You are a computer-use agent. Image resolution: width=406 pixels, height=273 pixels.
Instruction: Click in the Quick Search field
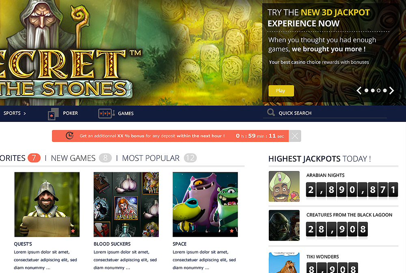325,113
